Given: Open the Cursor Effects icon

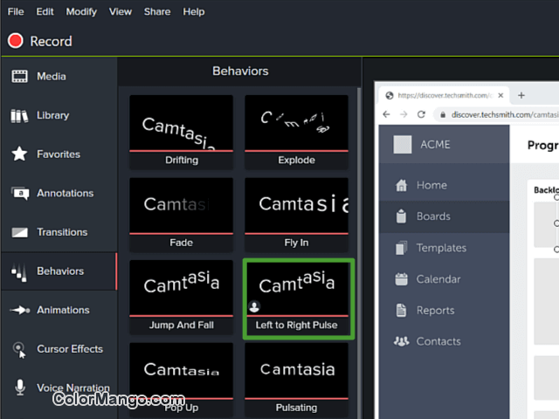Looking at the screenshot, I should (x=19, y=349).
